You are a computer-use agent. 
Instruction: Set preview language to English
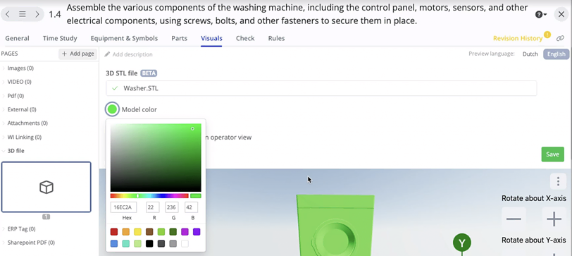click(x=556, y=54)
